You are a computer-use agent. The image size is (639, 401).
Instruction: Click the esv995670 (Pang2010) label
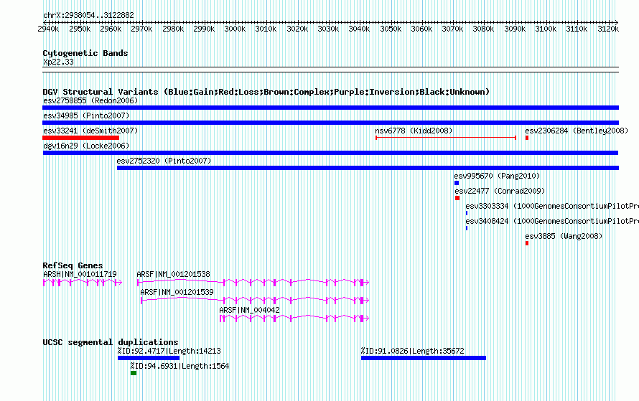click(497, 176)
